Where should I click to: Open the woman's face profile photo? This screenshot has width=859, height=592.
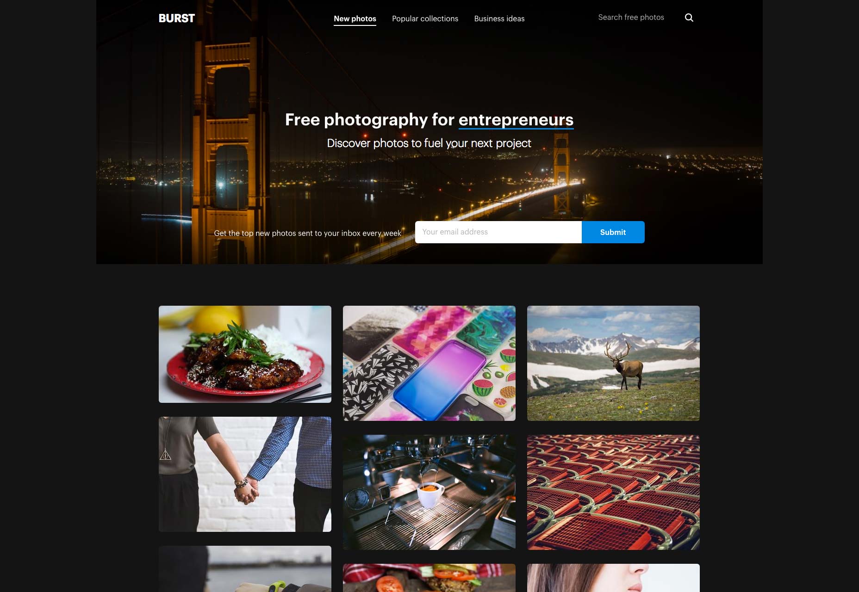click(613, 578)
